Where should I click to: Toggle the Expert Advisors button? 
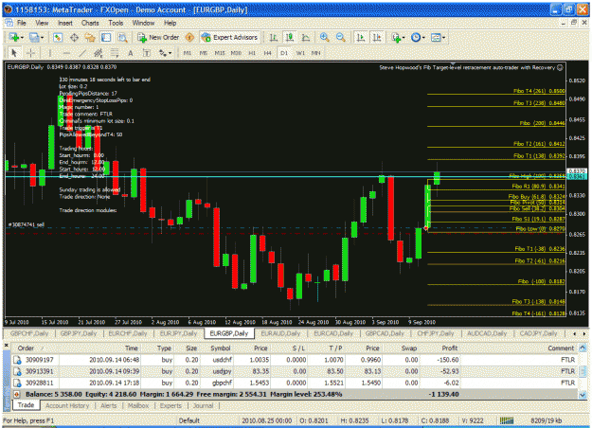pyautogui.click(x=229, y=37)
